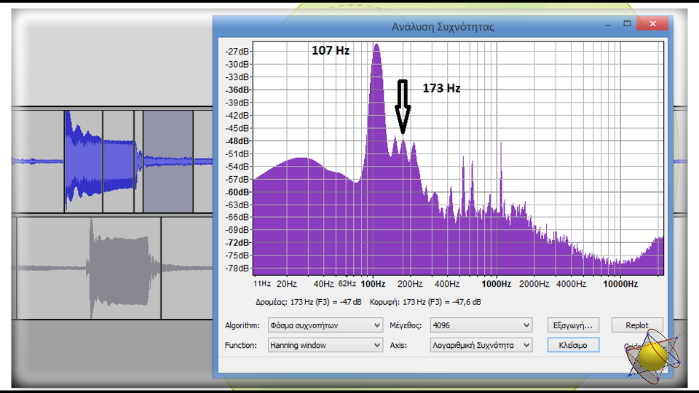The height and width of the screenshot is (393, 699).
Task: Click the 107 Hz text annotation
Action: [331, 51]
